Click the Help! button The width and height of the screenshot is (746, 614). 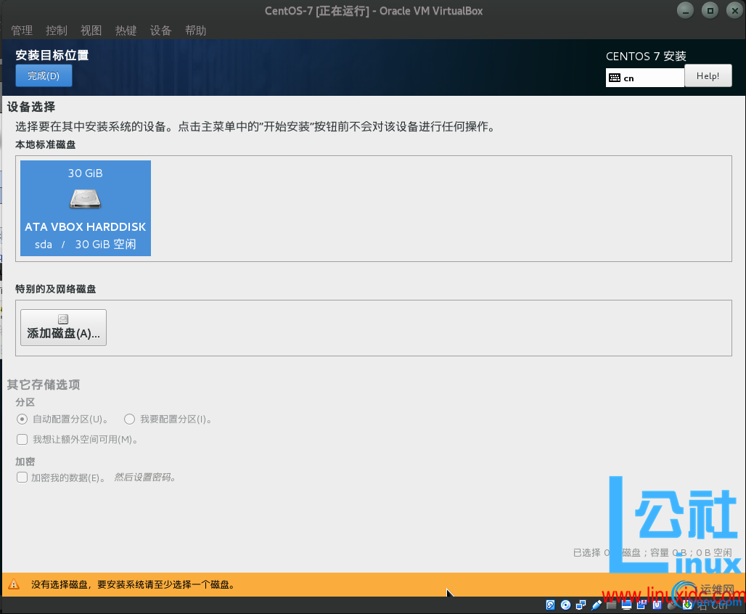point(708,75)
